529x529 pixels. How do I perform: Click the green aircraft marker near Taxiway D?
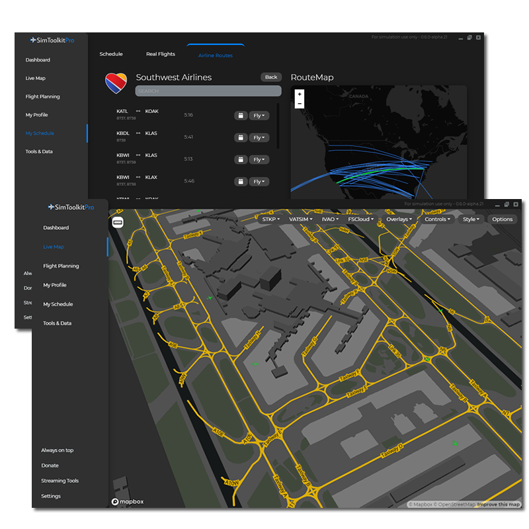[x=455, y=444]
